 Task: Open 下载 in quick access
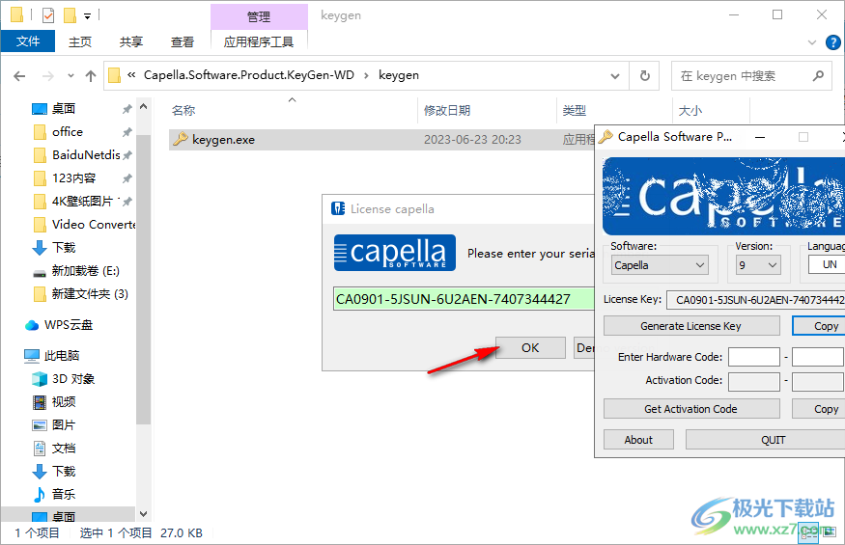(x=64, y=248)
